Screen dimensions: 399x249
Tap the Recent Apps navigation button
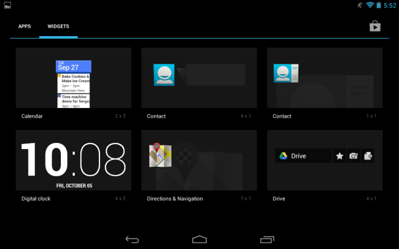pyautogui.click(x=267, y=239)
